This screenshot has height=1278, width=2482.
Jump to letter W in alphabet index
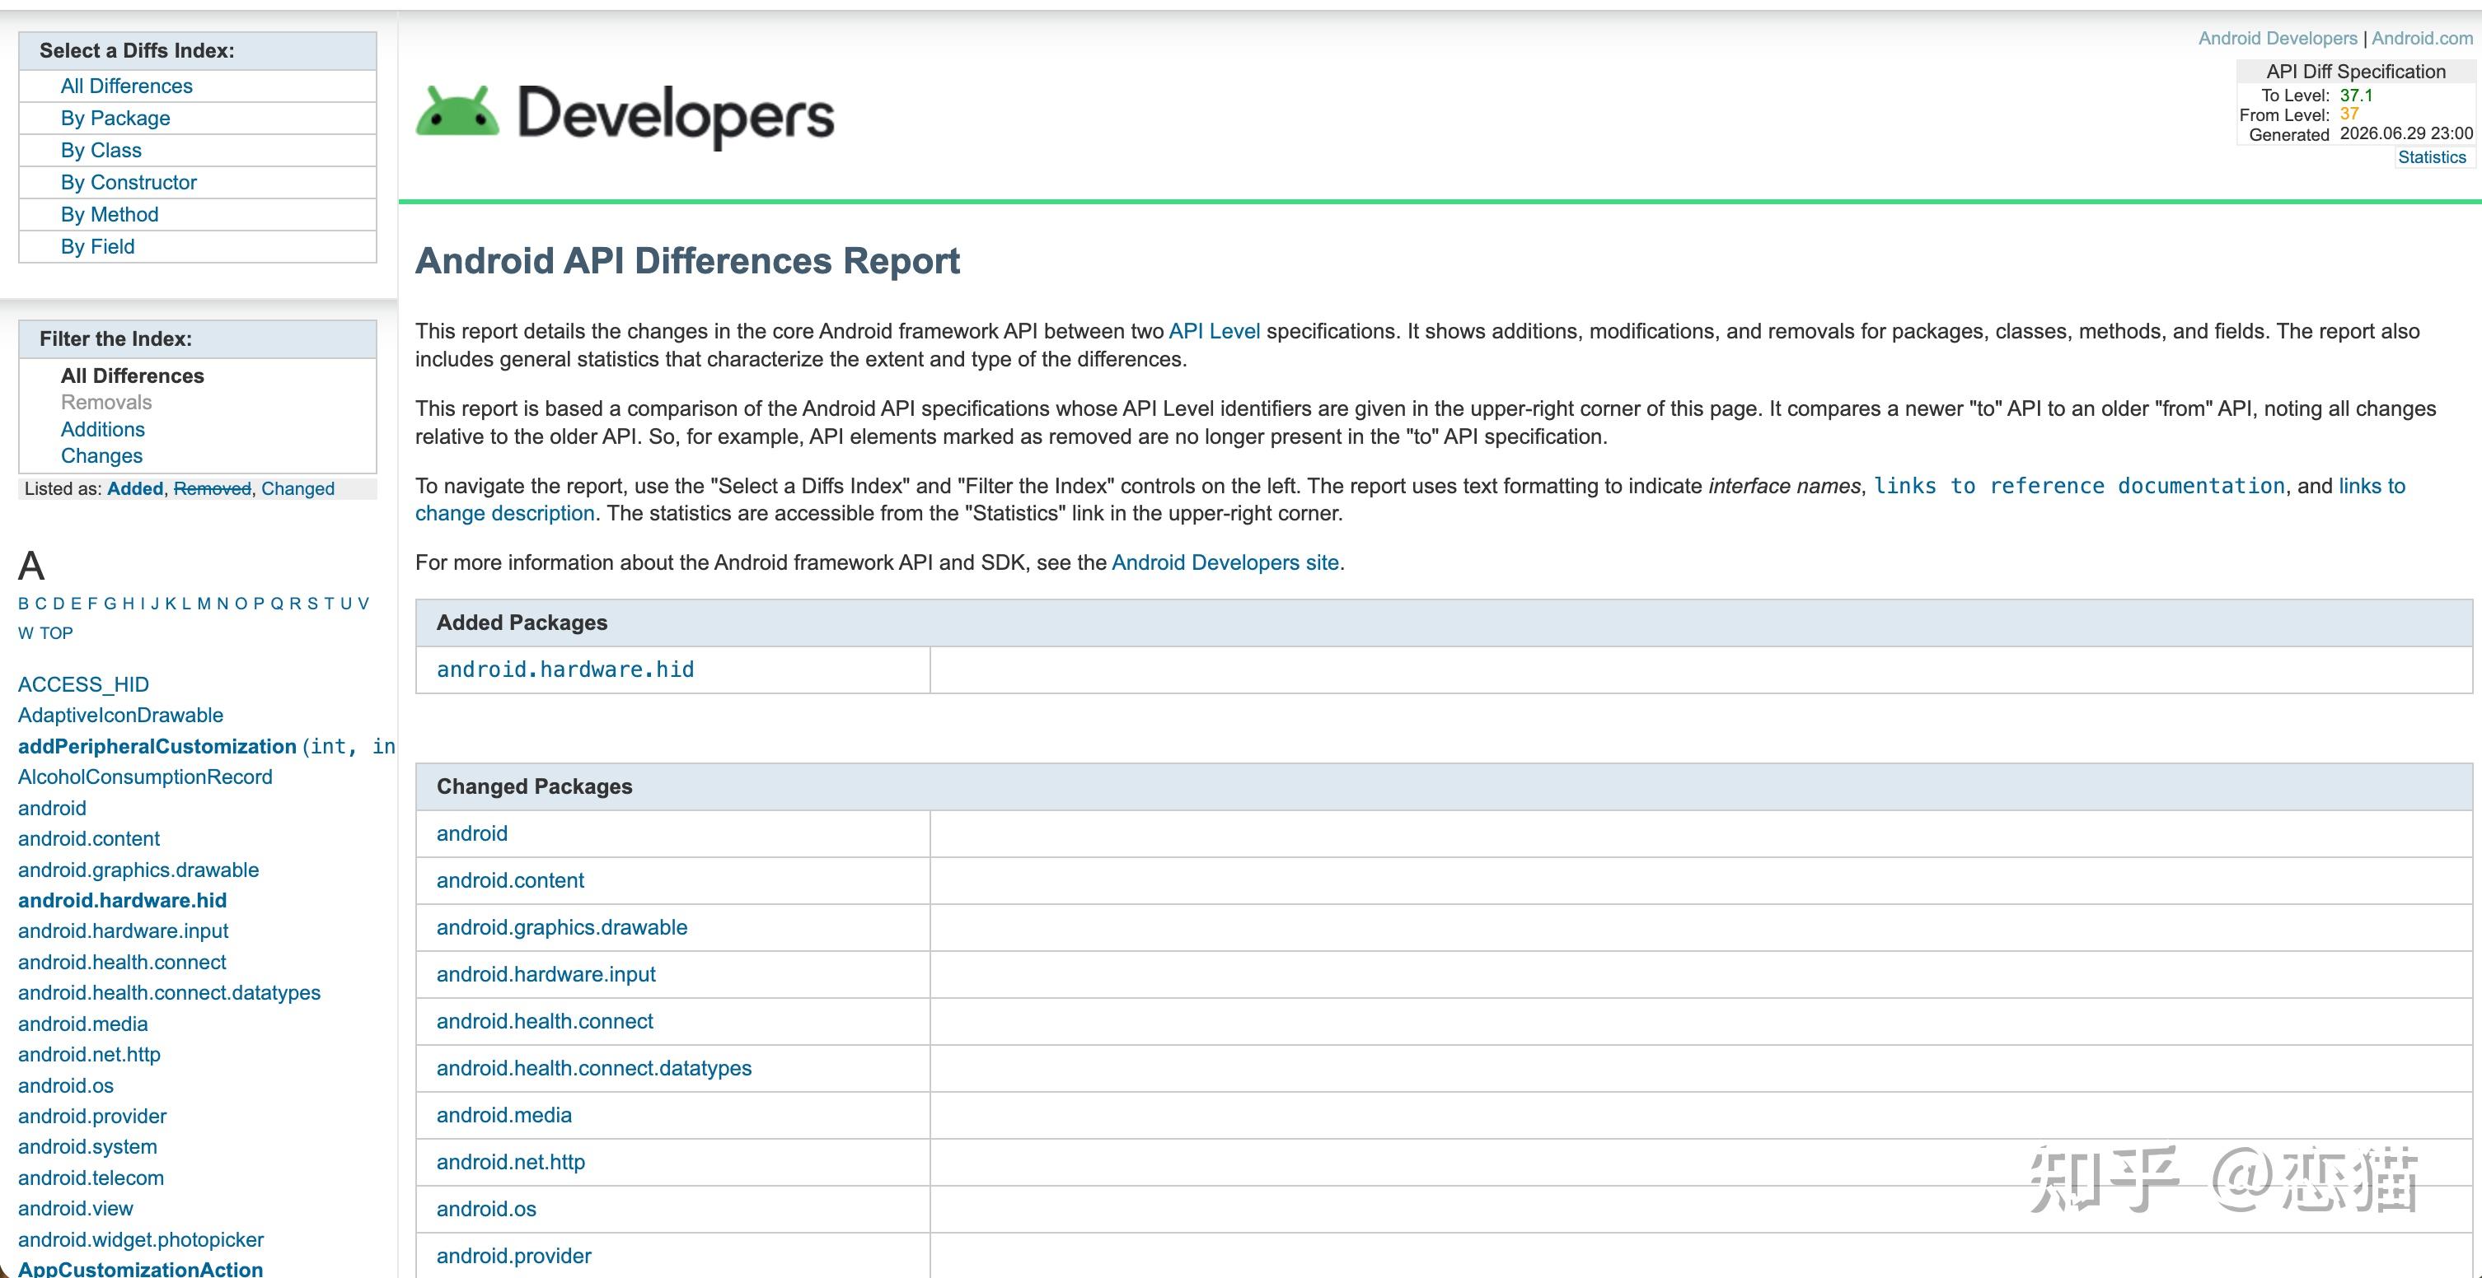click(x=25, y=632)
